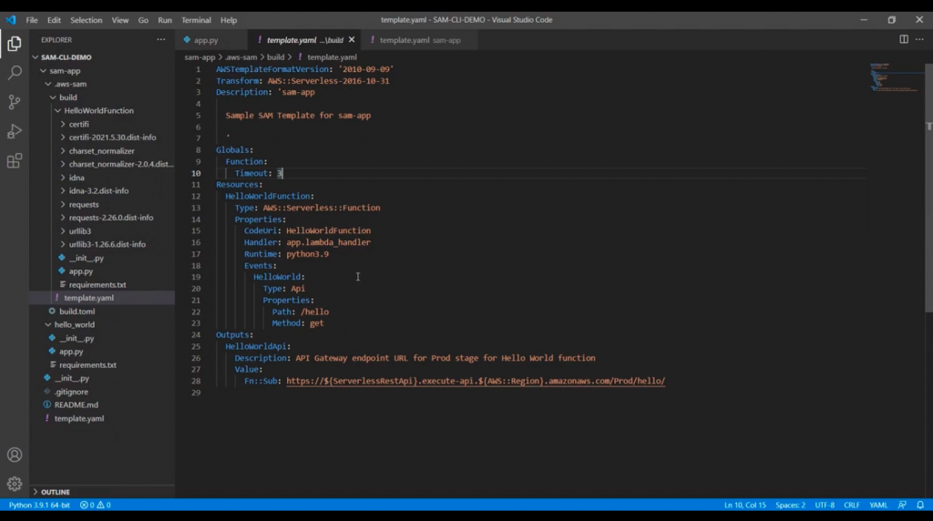
Task: Open Edit menu
Action: click(54, 20)
